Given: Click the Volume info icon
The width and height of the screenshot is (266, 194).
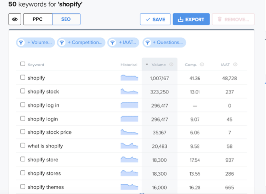Looking at the screenshot, I should [171, 65].
